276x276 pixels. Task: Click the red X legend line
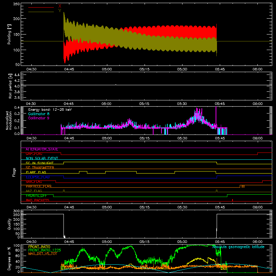41,7
